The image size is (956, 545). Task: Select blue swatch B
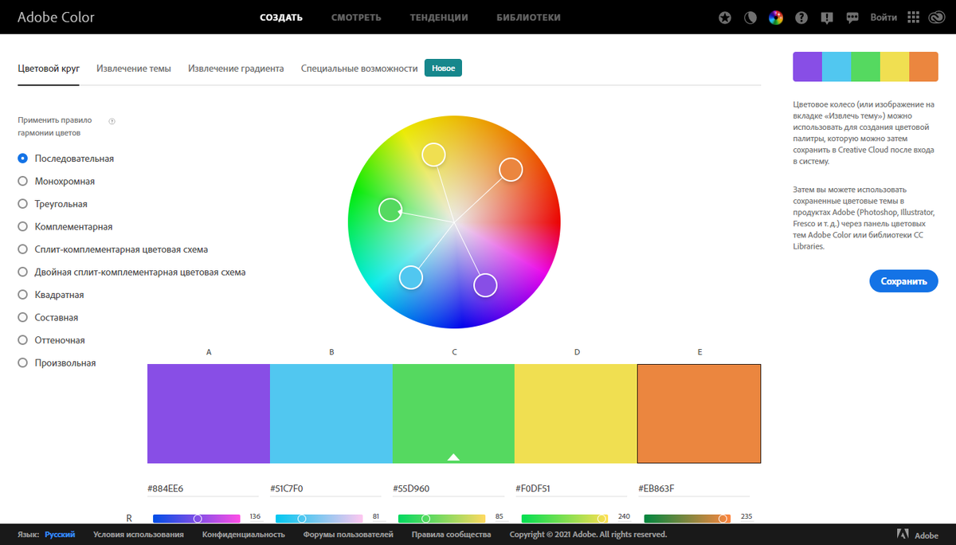click(331, 414)
